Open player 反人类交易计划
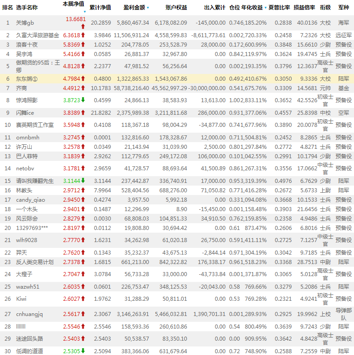 coord(35,262)
